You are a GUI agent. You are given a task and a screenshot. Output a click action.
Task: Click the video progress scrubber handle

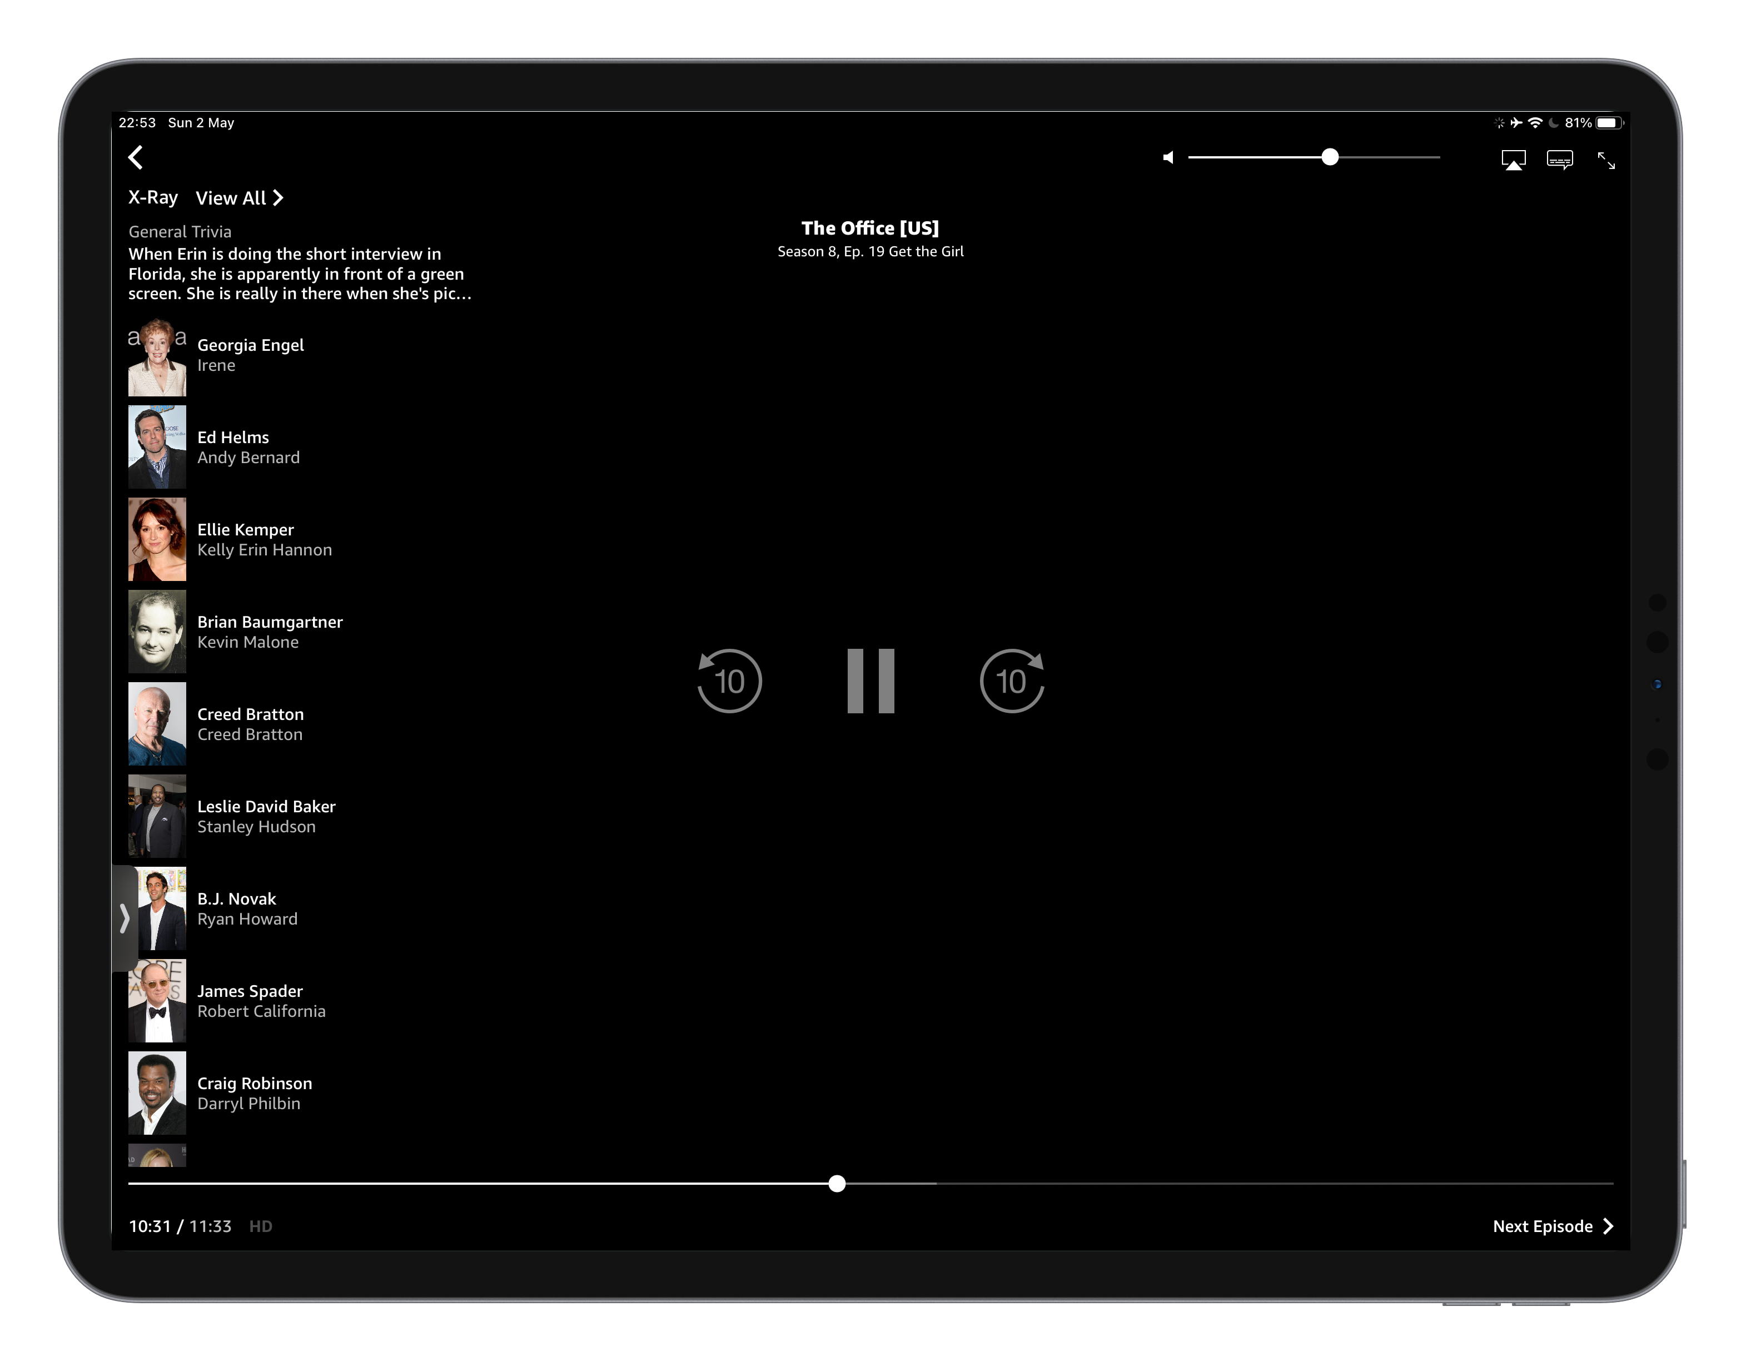(836, 1184)
